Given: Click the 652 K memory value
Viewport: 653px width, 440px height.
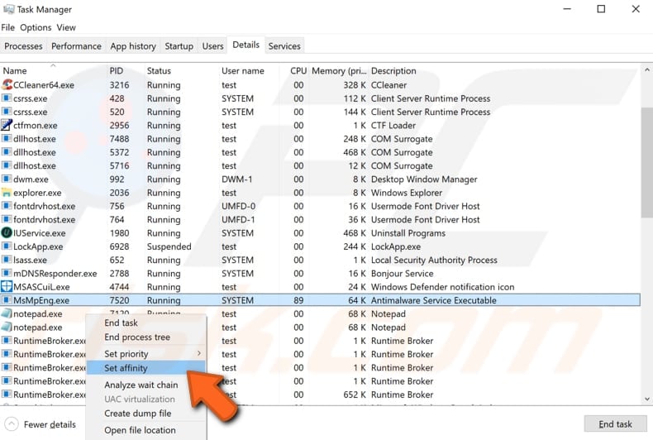Looking at the screenshot, I should click(355, 395).
